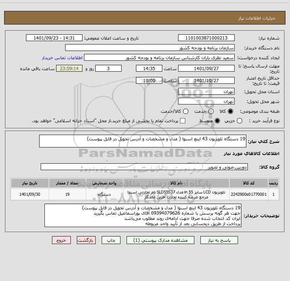The height and width of the screenshot is (281, 290).
Task: Click the کد کالا column header
Action: pyautogui.click(x=249, y=183)
